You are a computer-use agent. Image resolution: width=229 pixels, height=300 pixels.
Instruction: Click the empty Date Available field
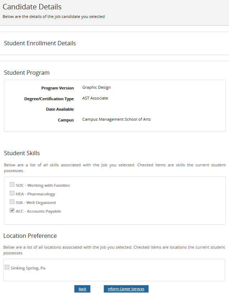(x=97, y=109)
